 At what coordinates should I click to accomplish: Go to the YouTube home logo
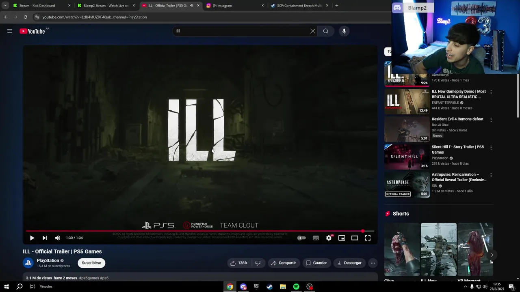(x=32, y=31)
